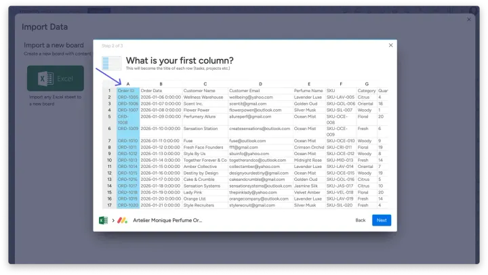The image size is (488, 275).
Task: Click perfume name 'Crimson Orchid'
Action: 309,147
